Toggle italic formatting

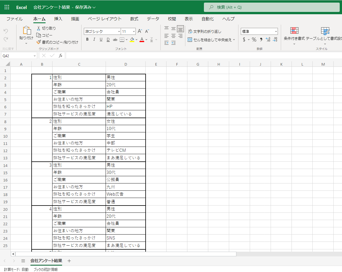click(x=94, y=39)
